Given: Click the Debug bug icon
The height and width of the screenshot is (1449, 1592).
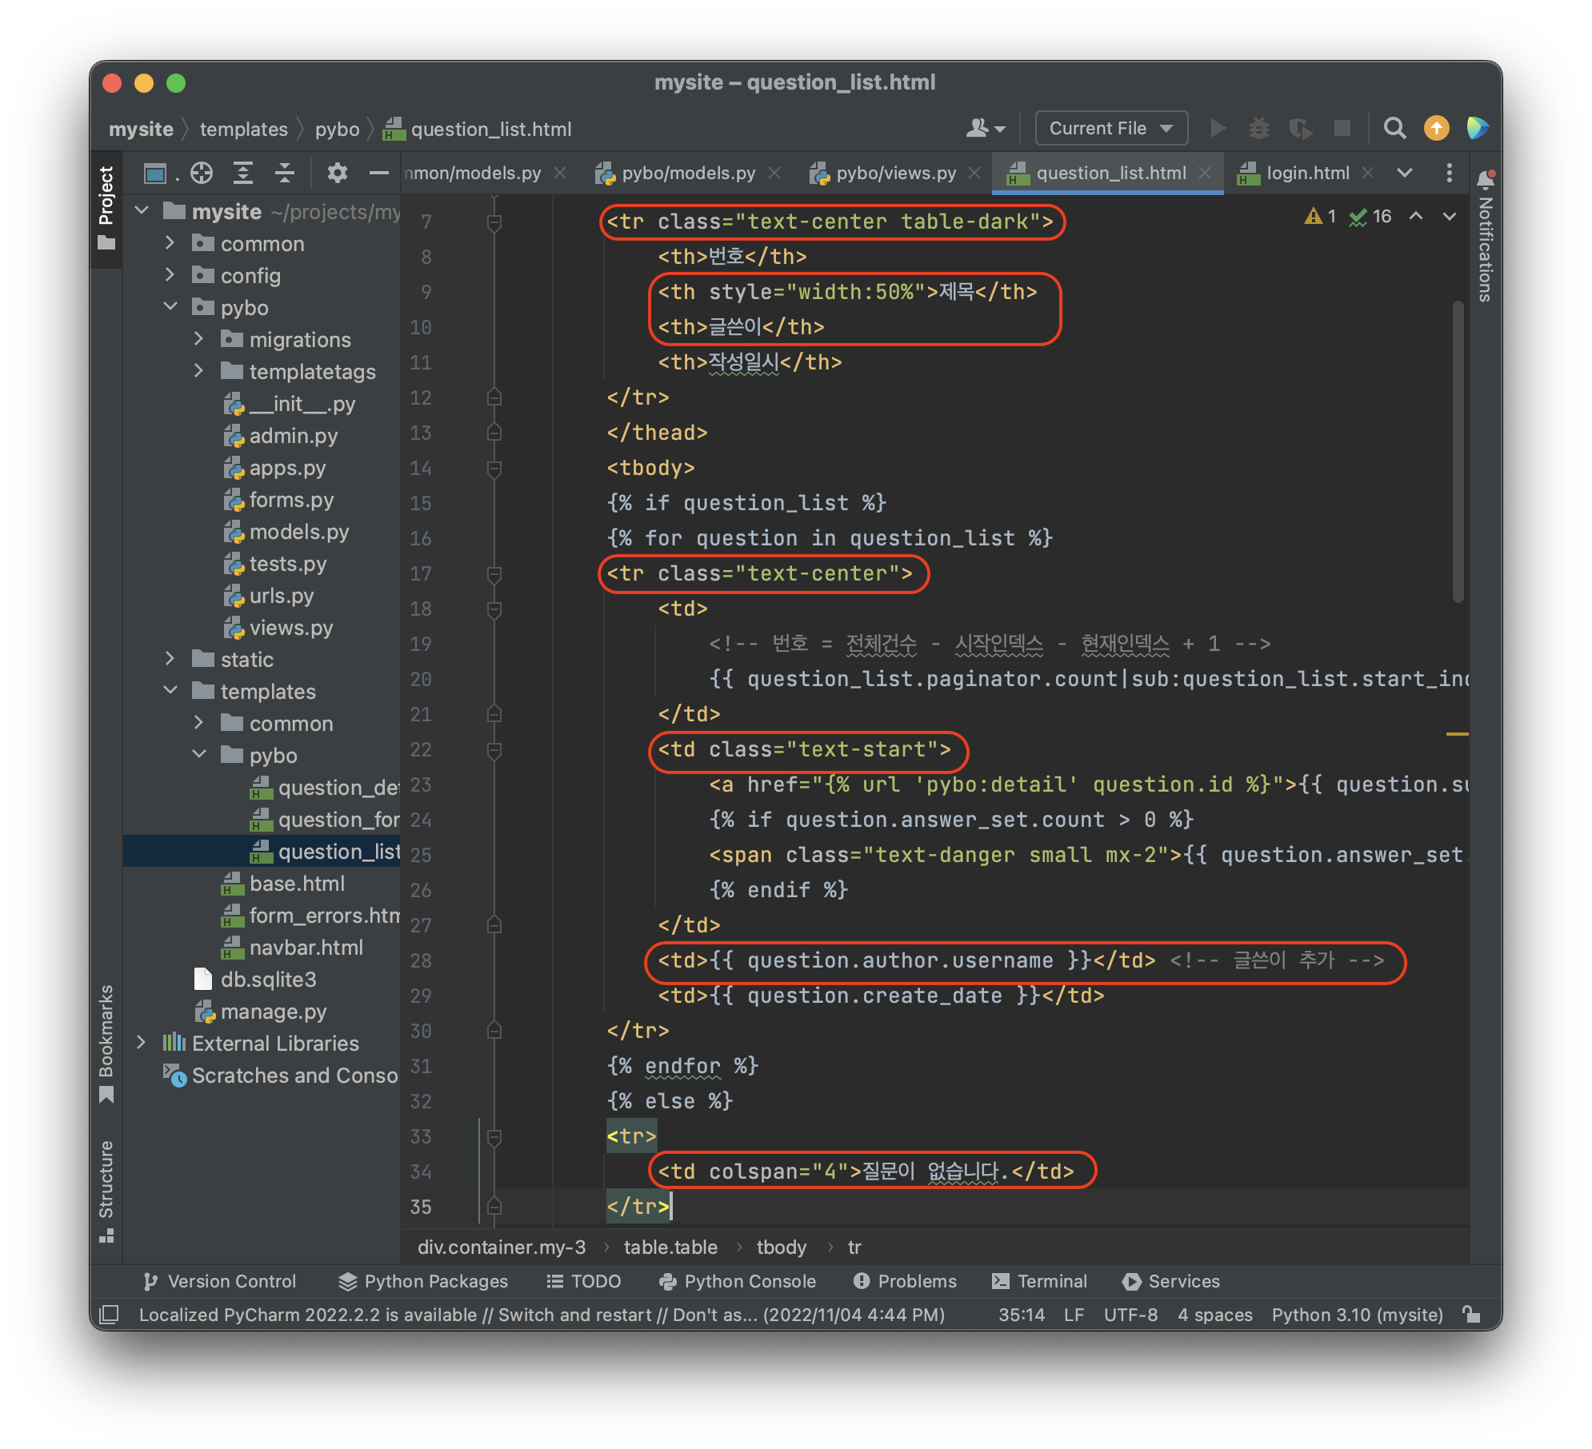Looking at the screenshot, I should (1259, 128).
